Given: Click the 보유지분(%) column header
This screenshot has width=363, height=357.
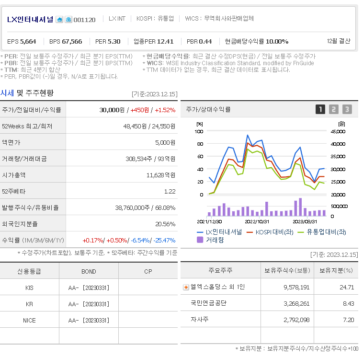Looking at the screenshot, I should (336, 270).
